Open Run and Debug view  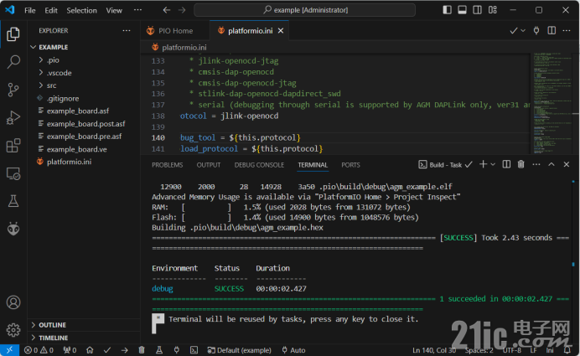coord(13,117)
